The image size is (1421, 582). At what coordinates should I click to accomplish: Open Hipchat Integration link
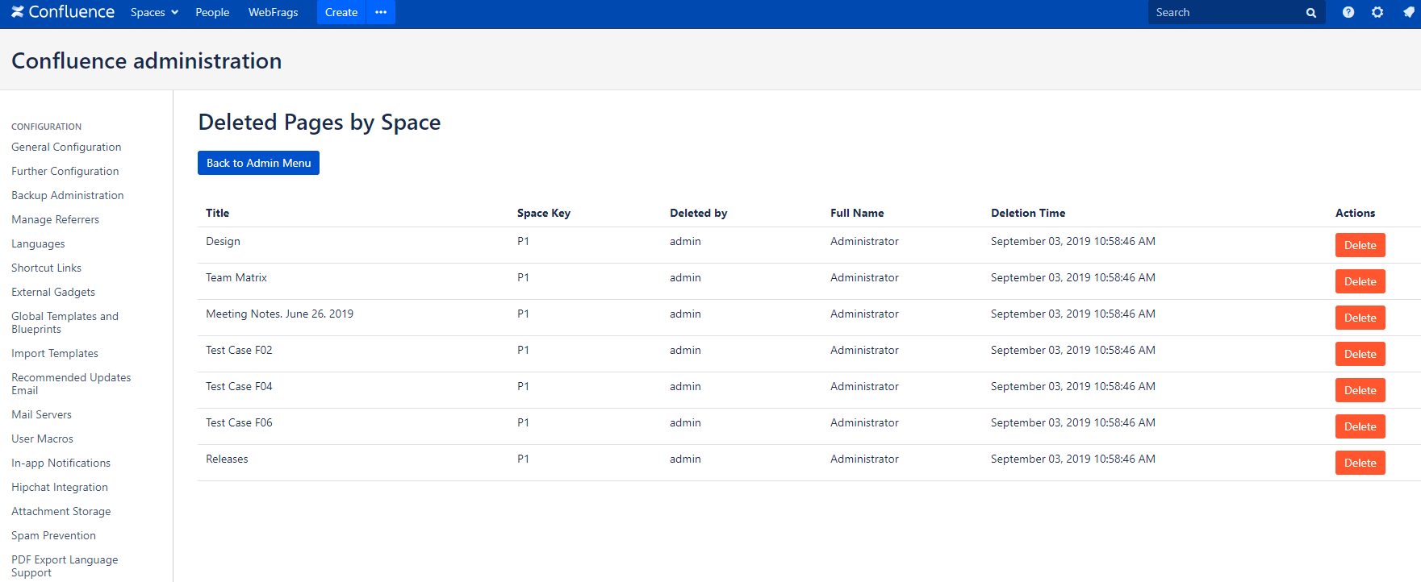point(60,487)
